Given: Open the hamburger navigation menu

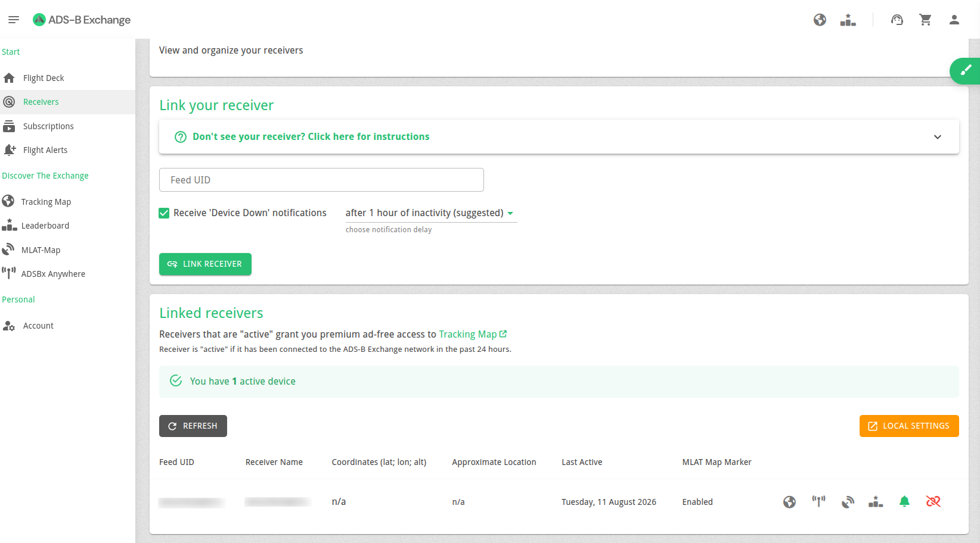Looking at the screenshot, I should (14, 20).
